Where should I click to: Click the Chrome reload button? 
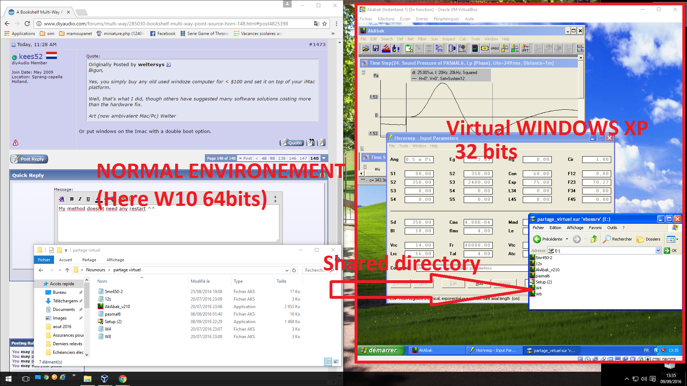27,24
